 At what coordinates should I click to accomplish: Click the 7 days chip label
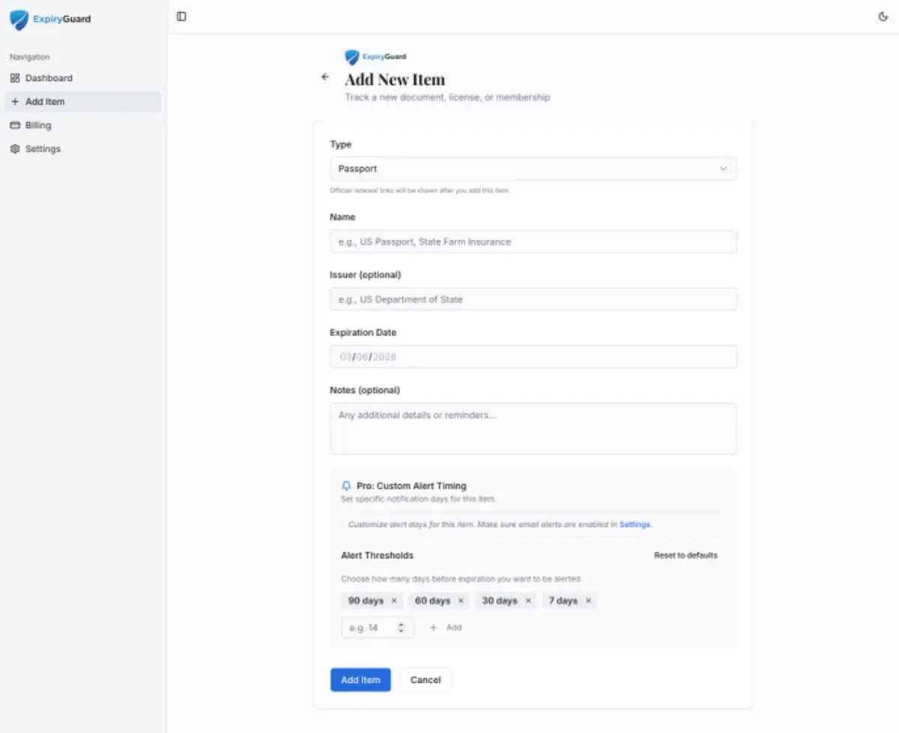pyautogui.click(x=563, y=601)
